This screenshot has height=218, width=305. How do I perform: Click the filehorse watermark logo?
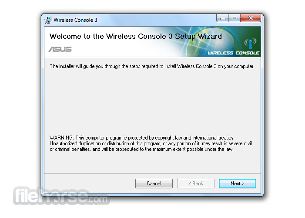(x=61, y=196)
